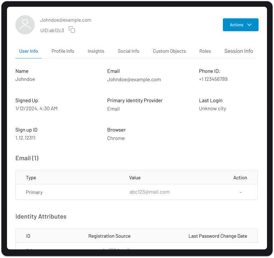Click the Johndoe@example.com email value

click(134, 79)
